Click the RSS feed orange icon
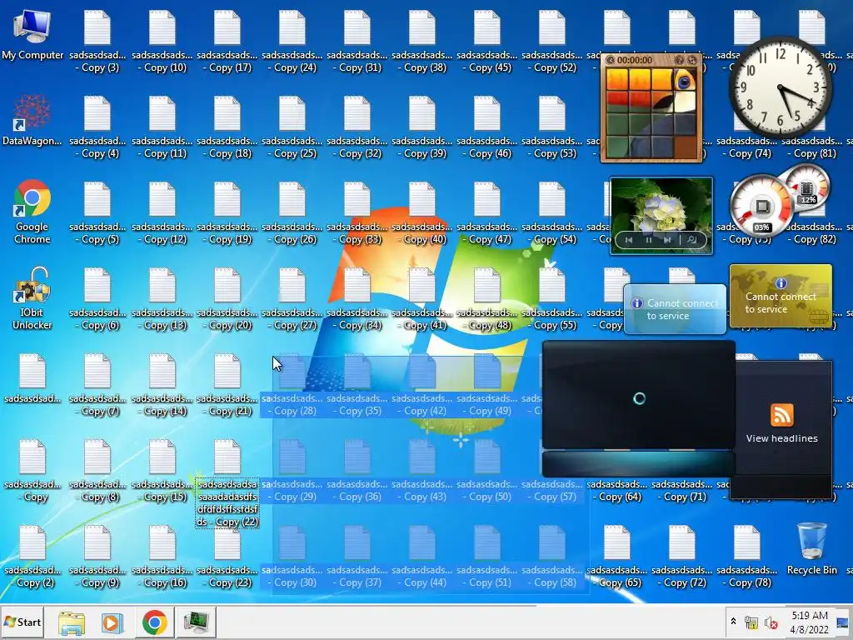Screen dimensions: 853x640 coord(781,415)
